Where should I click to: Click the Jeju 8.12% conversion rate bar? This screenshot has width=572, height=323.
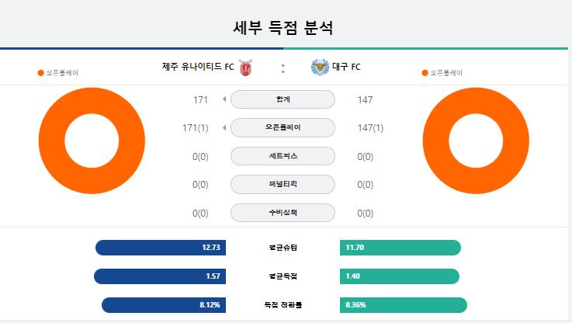[164, 305]
